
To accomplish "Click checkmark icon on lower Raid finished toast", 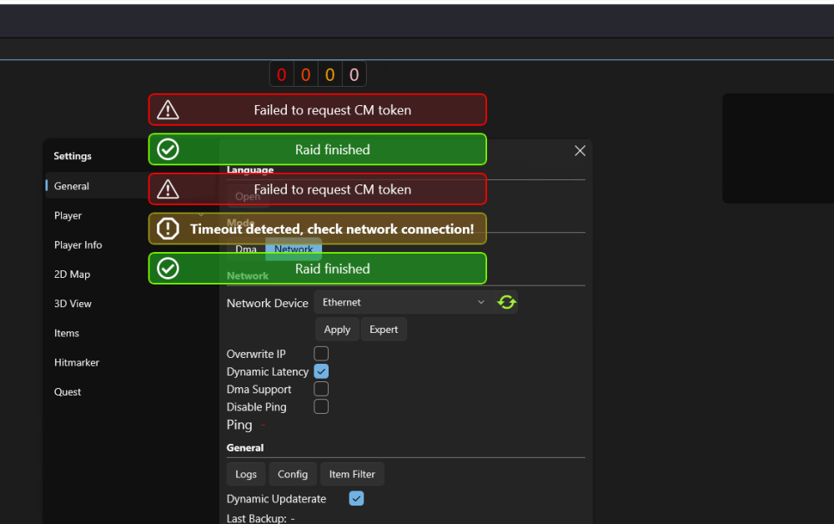I will click(x=168, y=269).
